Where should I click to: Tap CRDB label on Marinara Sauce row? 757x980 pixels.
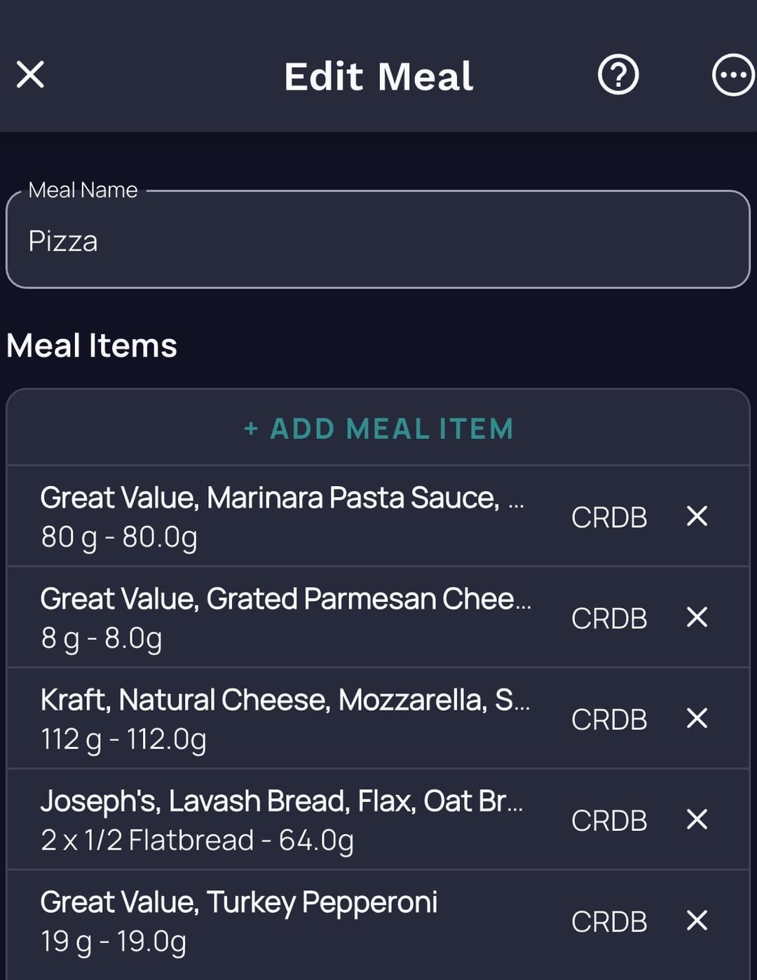point(608,518)
